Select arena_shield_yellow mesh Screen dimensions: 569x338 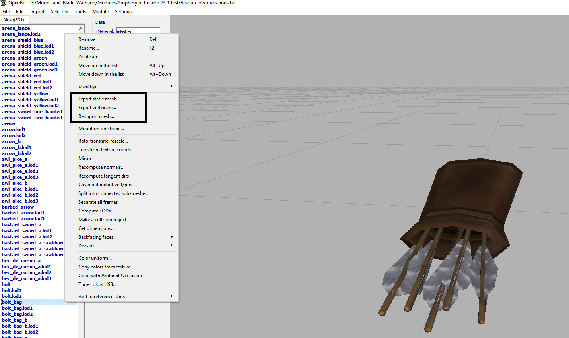point(25,94)
